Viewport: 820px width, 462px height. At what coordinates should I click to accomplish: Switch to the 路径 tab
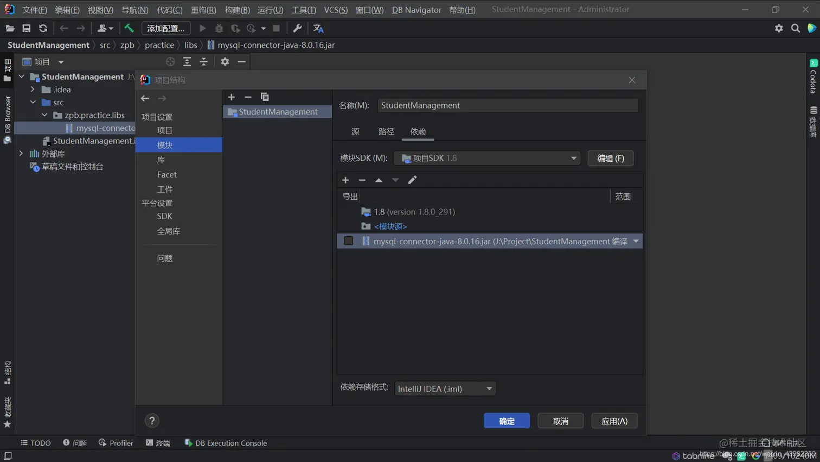coord(386,131)
